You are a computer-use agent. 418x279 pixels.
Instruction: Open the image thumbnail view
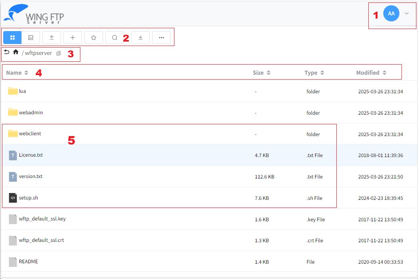[x=31, y=38]
